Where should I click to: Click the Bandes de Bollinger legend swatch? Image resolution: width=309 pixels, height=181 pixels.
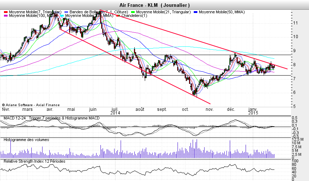(x=66, y=12)
